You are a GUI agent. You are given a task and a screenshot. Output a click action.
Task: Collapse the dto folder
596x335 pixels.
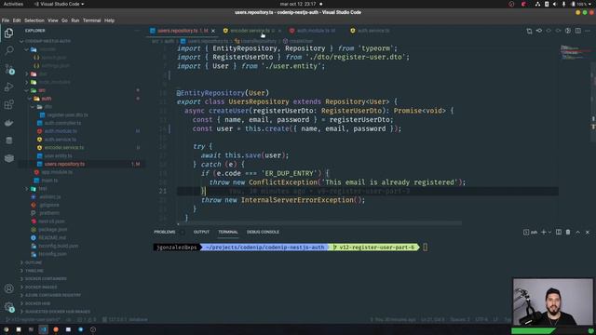point(47,107)
